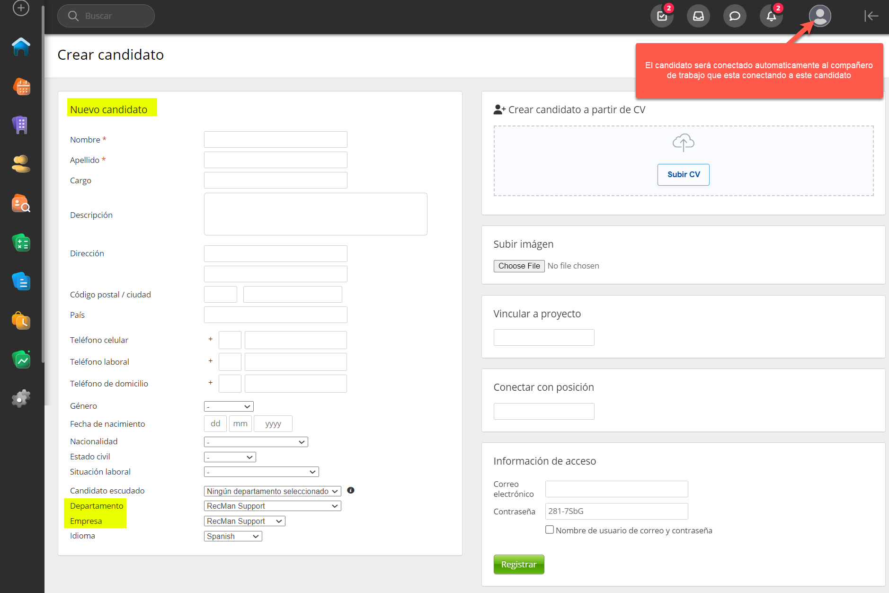This screenshot has height=593, width=889.
Task: Collapse the side panel arrow icon
Action: coord(871,16)
